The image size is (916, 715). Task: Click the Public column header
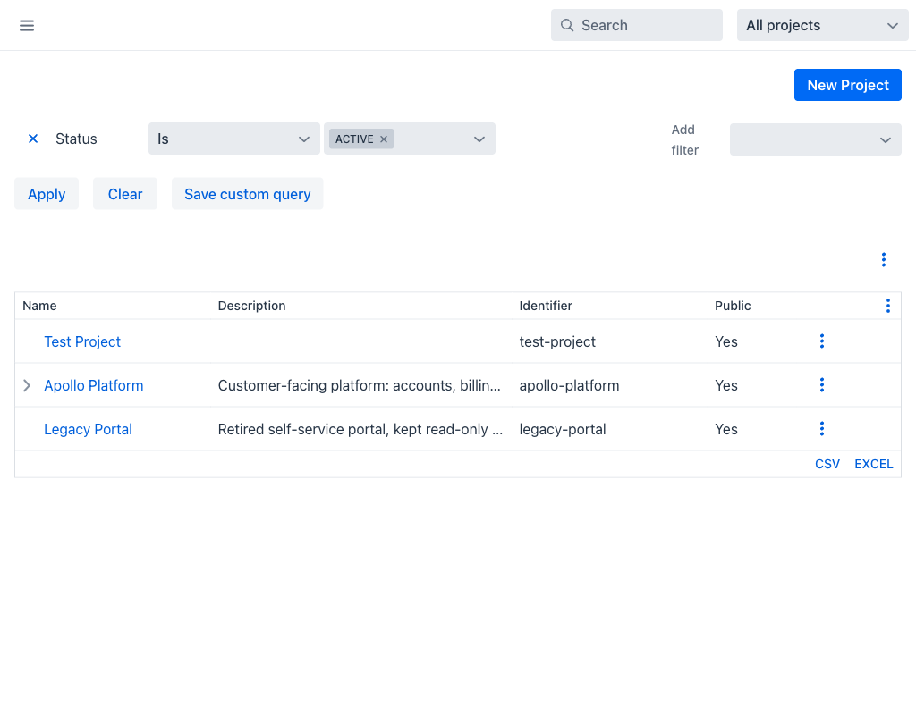tap(733, 306)
